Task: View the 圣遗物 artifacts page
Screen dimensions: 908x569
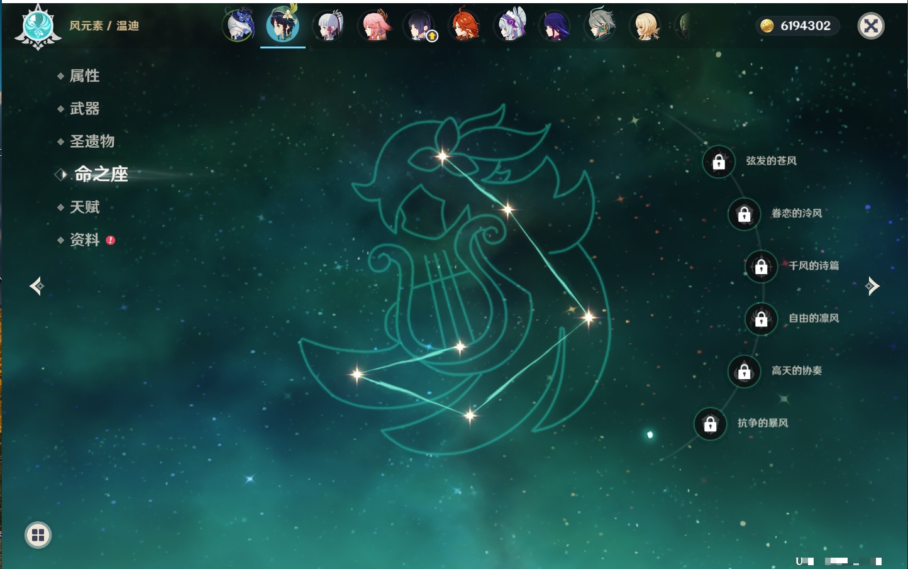Action: [x=92, y=141]
